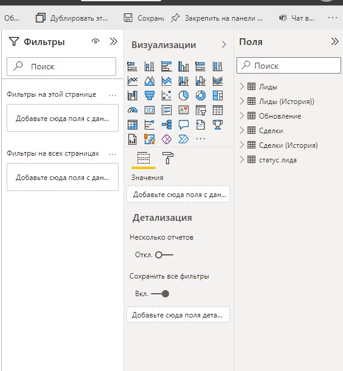This screenshot has width=343, height=371.
Task: Select the Clustered bar chart visual
Action: coord(167,66)
